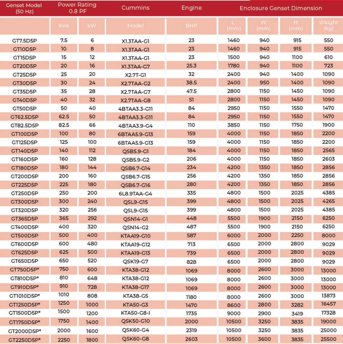Click the 'L (mm)' subheader
The image size is (343, 344).
click(x=233, y=26)
